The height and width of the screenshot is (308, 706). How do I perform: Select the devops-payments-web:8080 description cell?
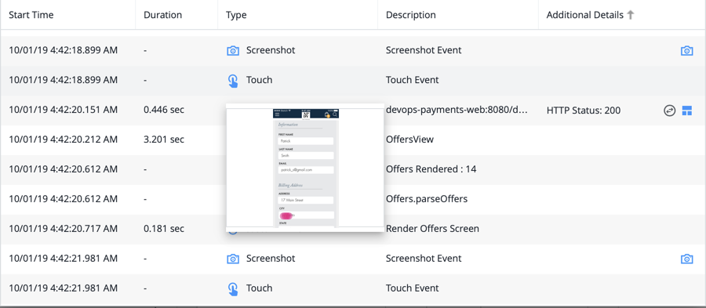coord(457,110)
